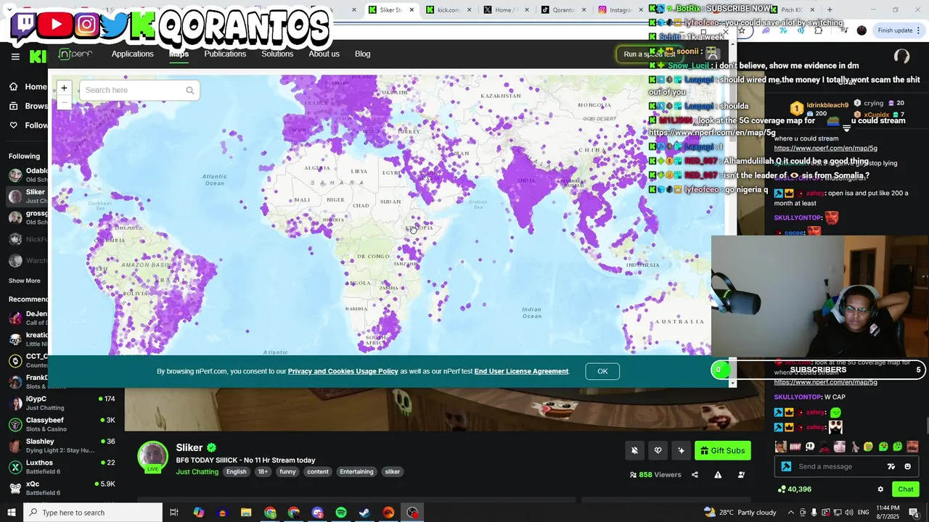Open the Blog link on nPerf

pyautogui.click(x=362, y=54)
